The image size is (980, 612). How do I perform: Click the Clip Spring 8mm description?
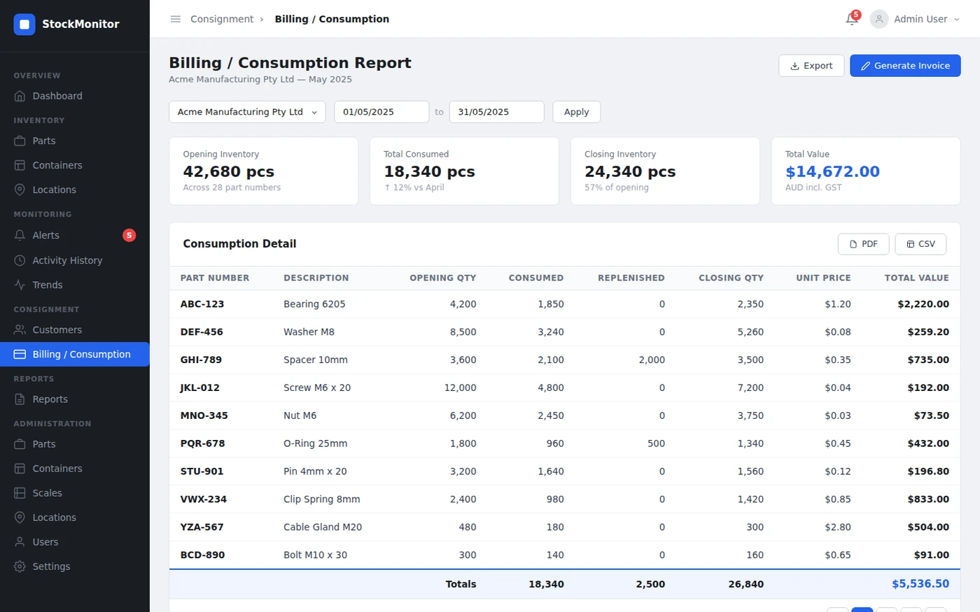pos(322,499)
